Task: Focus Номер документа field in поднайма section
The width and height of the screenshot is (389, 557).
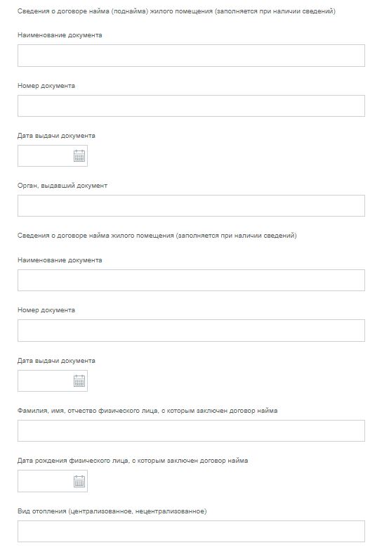Action: [x=191, y=106]
